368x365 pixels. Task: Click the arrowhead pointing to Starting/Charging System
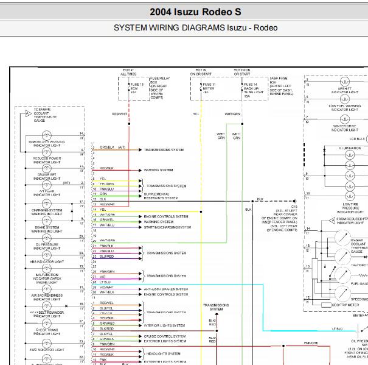tap(140, 227)
